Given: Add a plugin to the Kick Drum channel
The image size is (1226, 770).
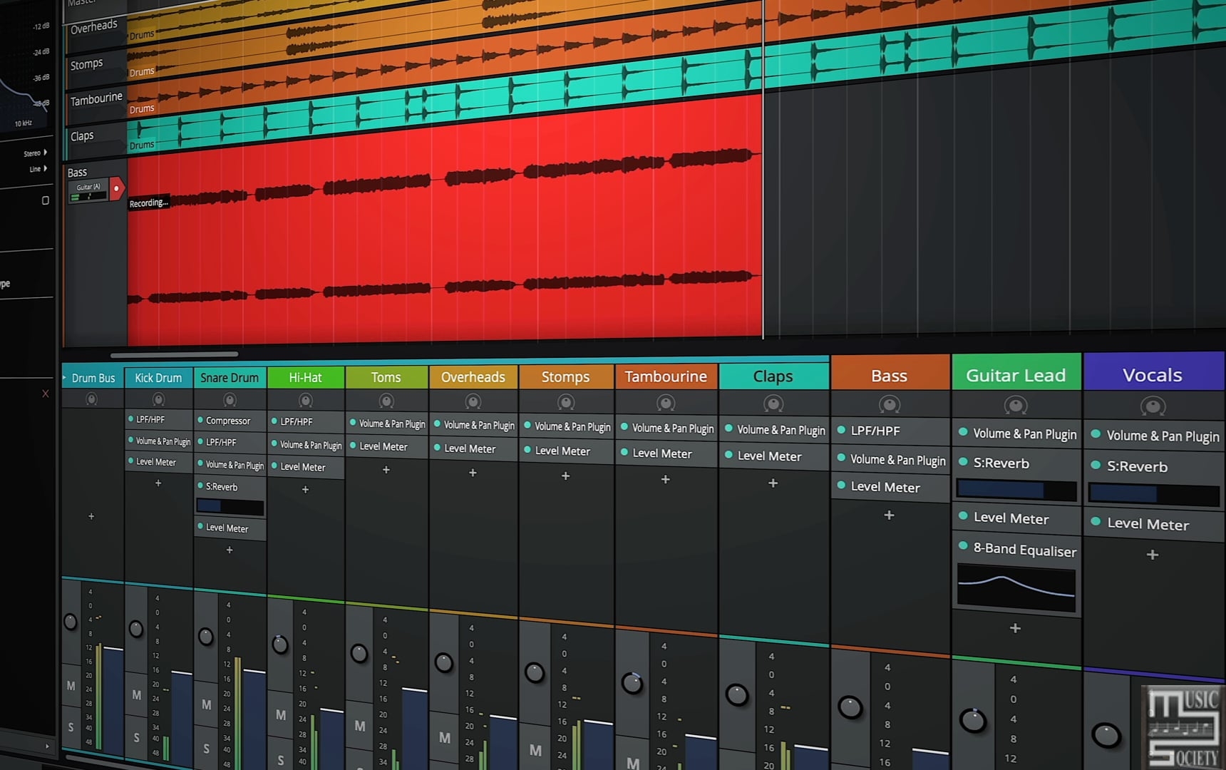Looking at the screenshot, I should tap(158, 483).
